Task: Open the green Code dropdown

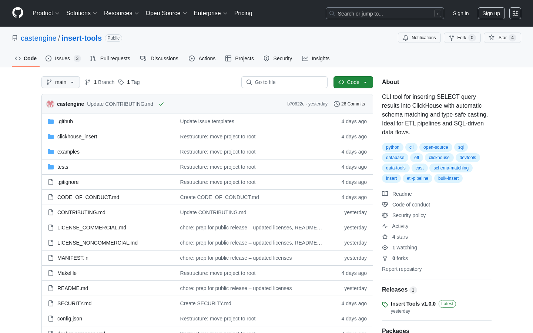Action: coord(353,82)
